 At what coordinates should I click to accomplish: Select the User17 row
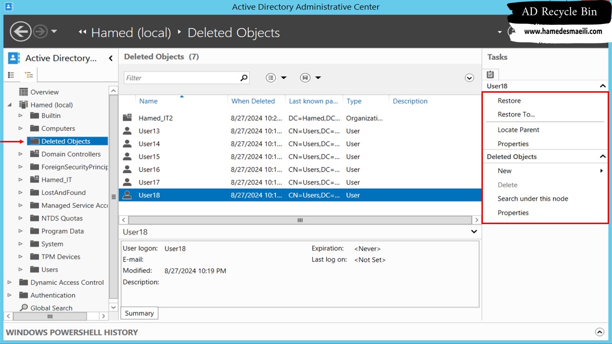(299, 183)
